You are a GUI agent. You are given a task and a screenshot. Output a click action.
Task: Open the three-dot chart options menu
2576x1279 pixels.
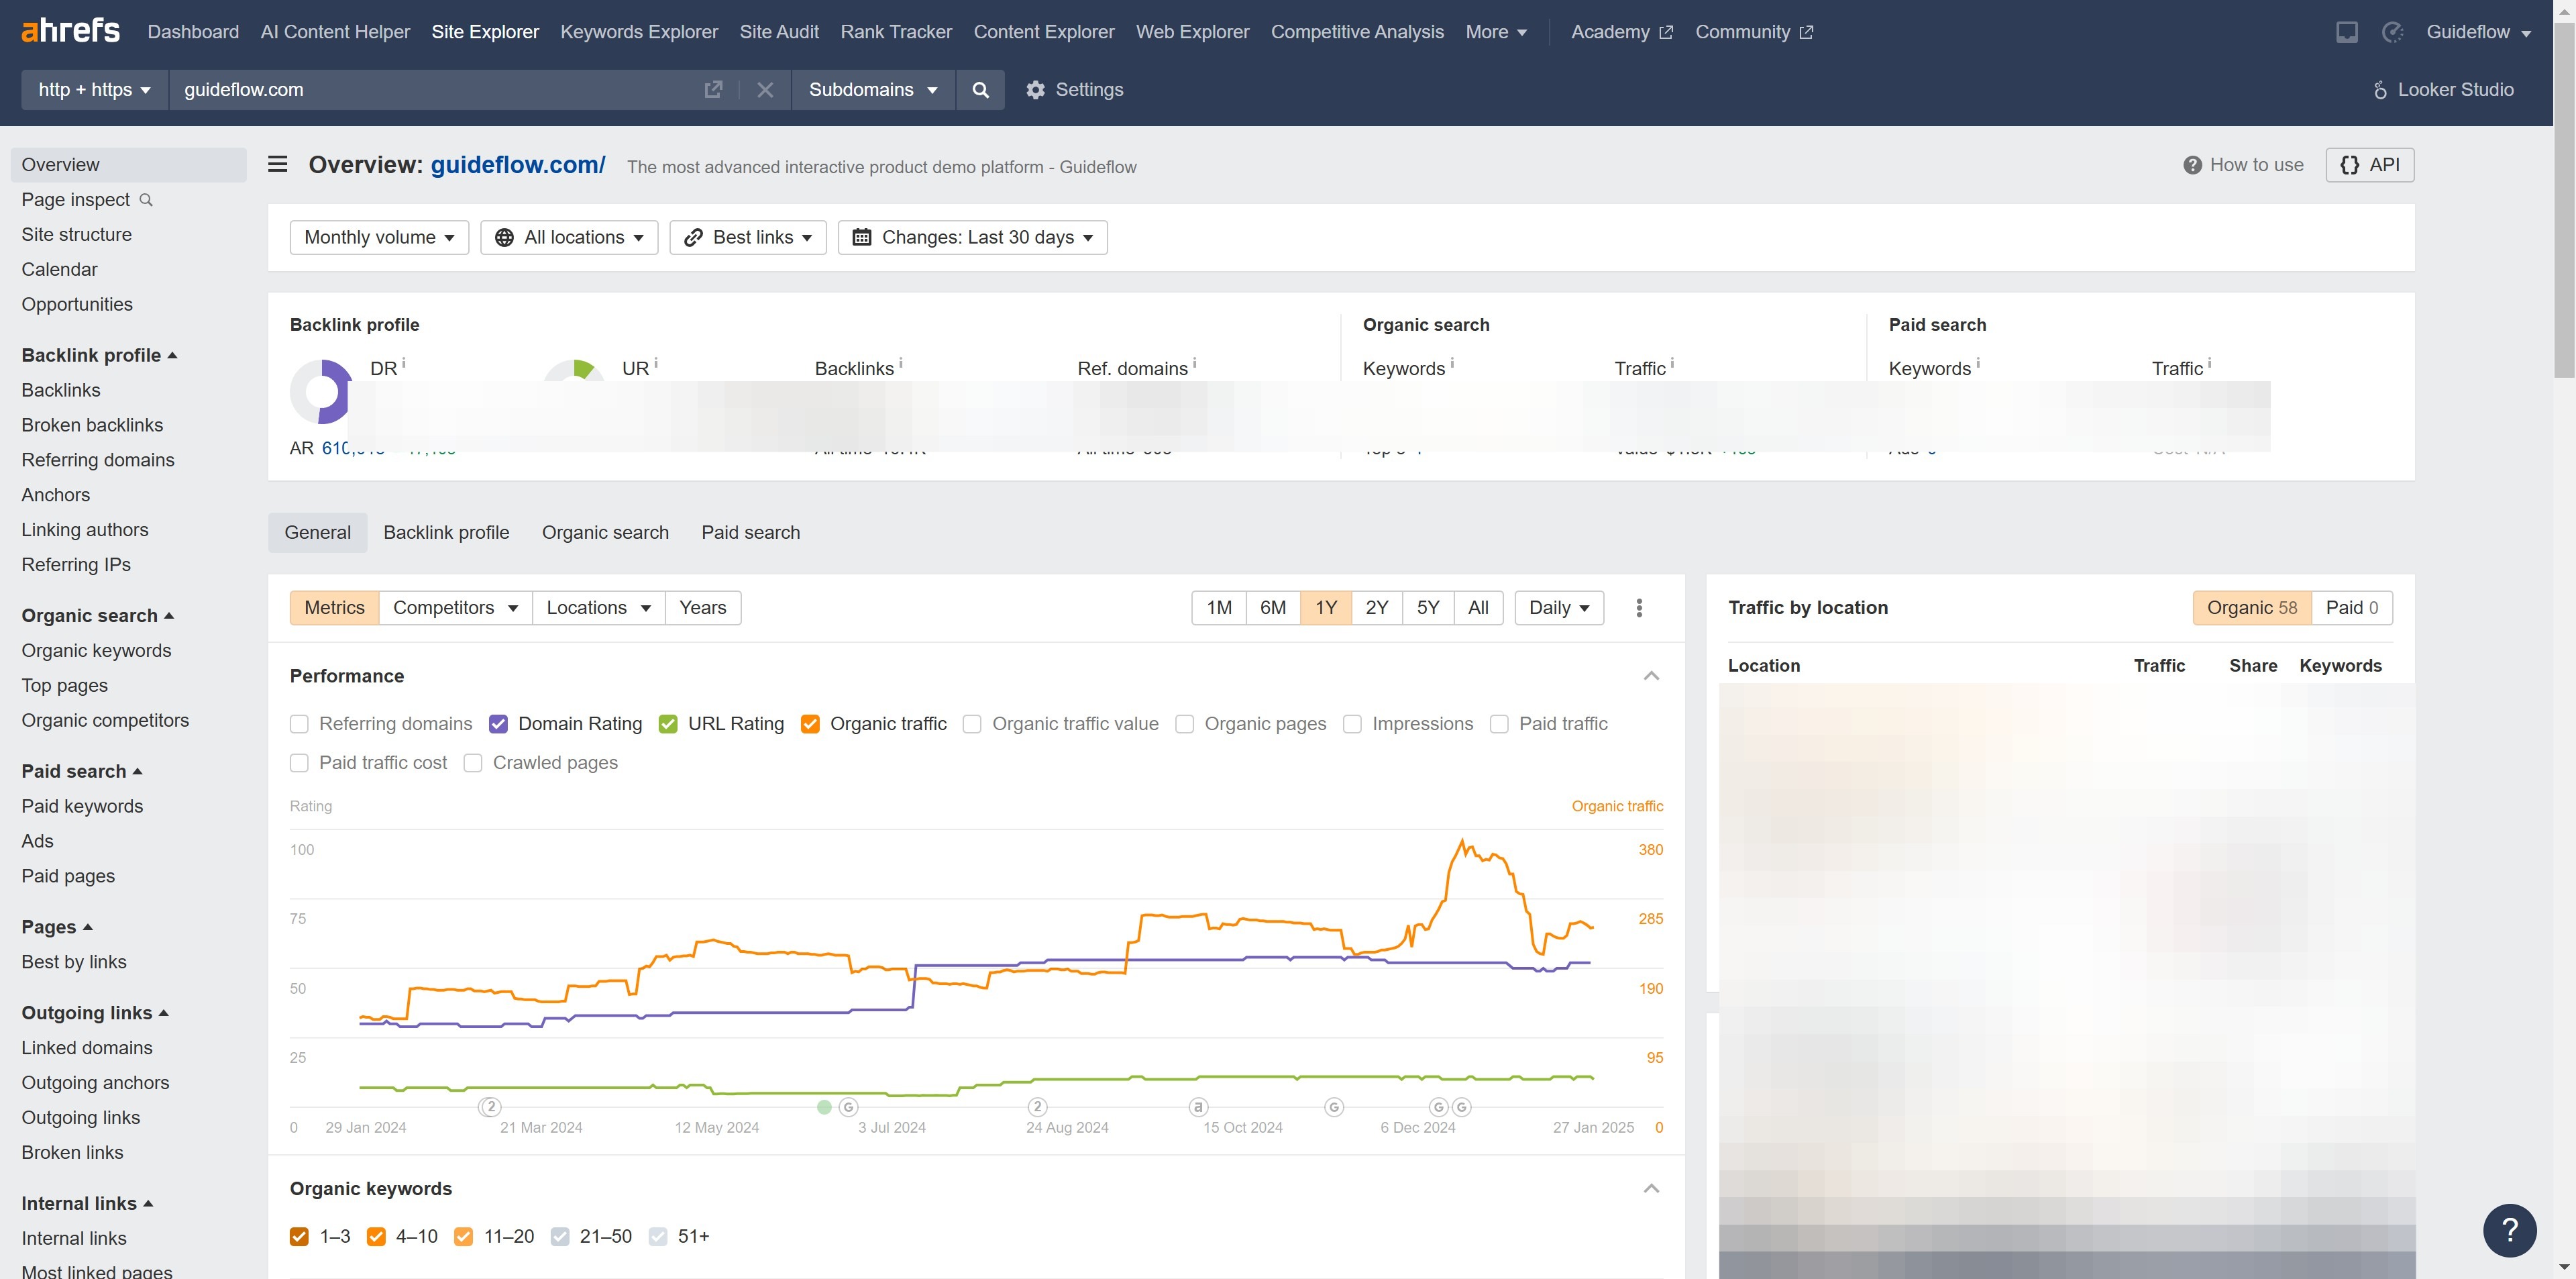pos(1638,608)
